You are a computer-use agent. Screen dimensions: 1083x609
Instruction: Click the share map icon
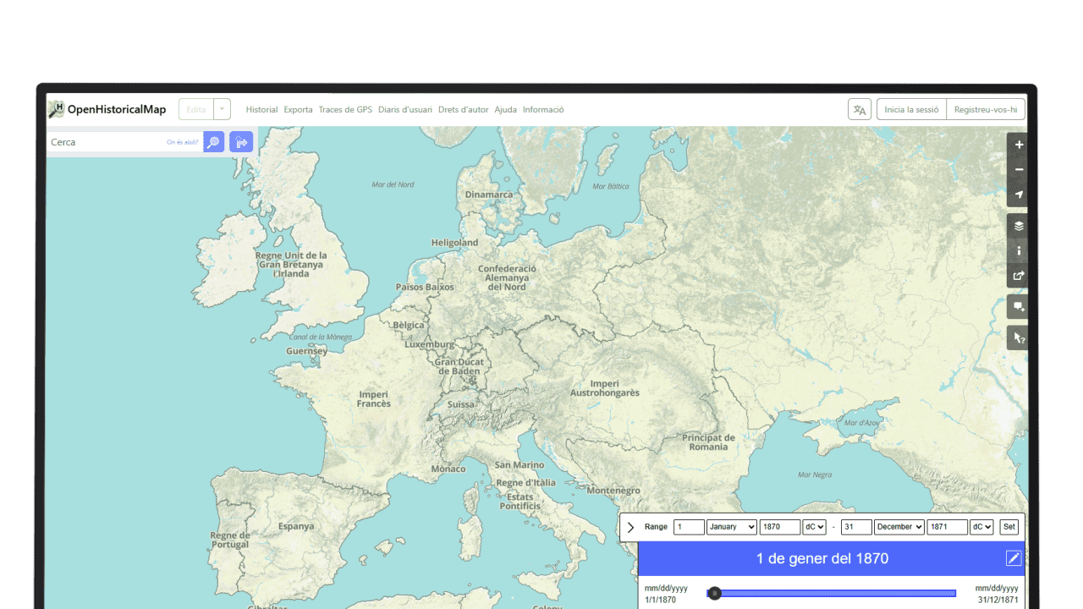pyautogui.click(x=1018, y=276)
